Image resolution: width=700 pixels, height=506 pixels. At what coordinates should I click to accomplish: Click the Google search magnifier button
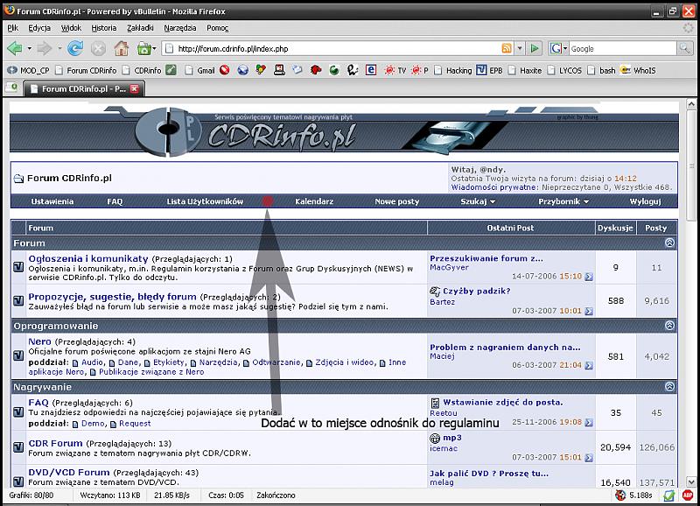coord(684,48)
